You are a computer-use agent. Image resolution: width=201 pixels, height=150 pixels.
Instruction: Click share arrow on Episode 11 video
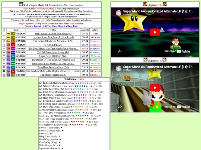(x=120, y=107)
